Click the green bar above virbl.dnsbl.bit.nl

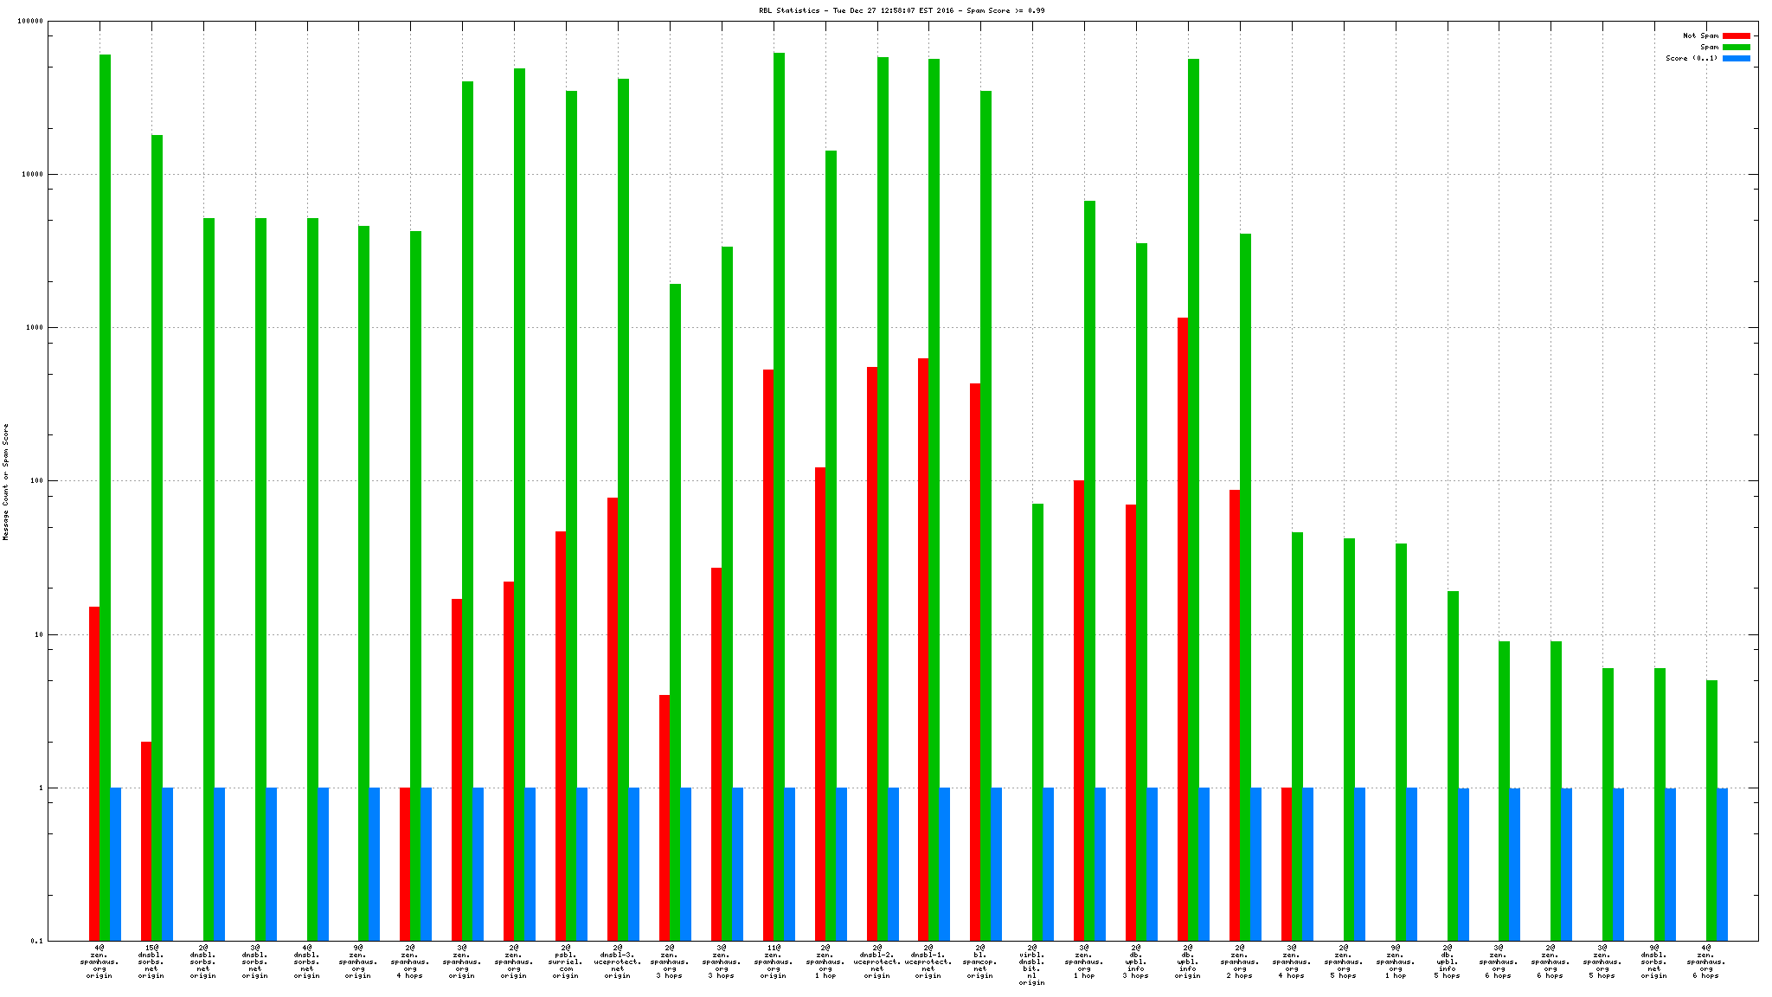pyautogui.click(x=1037, y=718)
